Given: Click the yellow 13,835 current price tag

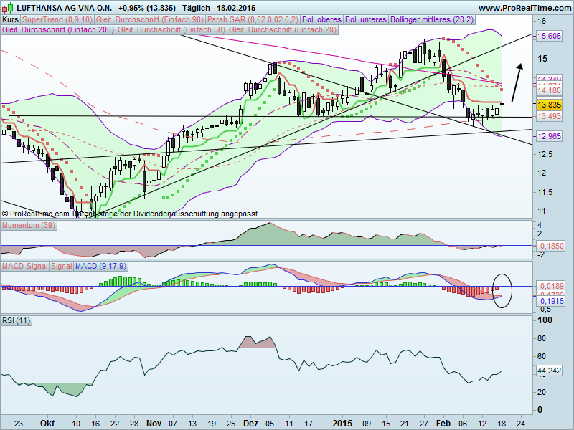Looking at the screenshot, I should coord(549,105).
